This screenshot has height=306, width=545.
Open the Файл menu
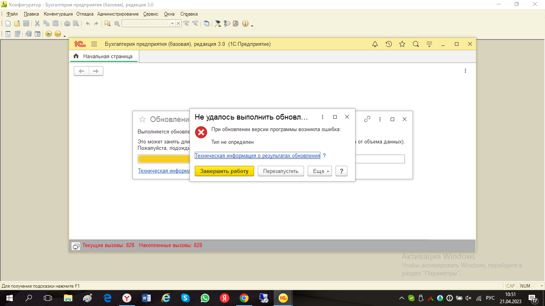12,14
